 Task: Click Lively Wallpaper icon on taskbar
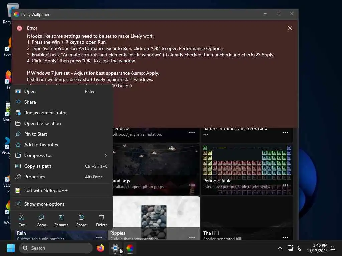click(x=130, y=248)
